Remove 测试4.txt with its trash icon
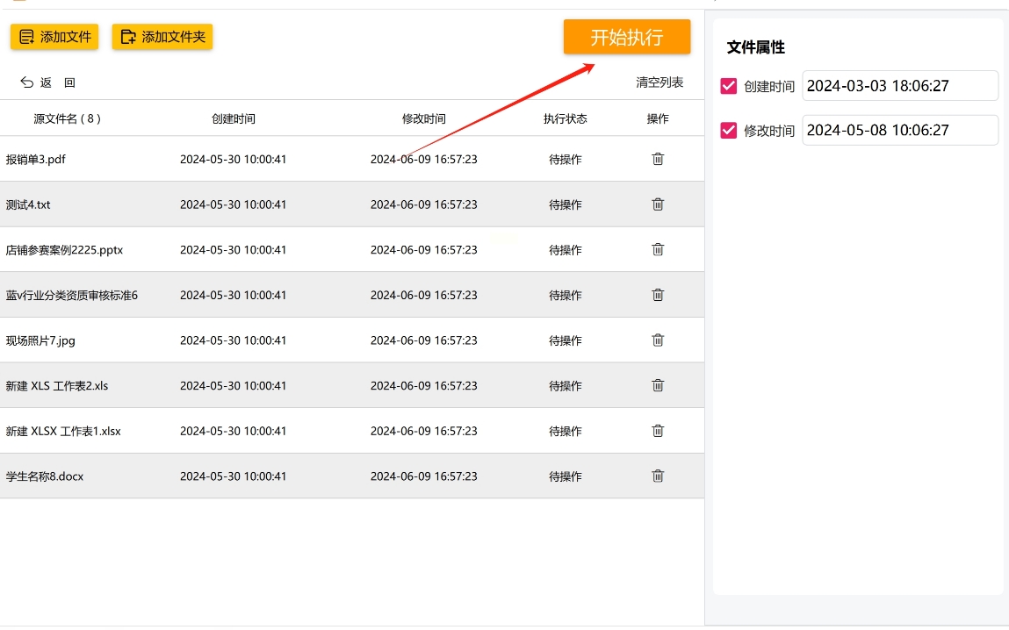Image resolution: width=1009 pixels, height=630 pixels. click(x=658, y=204)
